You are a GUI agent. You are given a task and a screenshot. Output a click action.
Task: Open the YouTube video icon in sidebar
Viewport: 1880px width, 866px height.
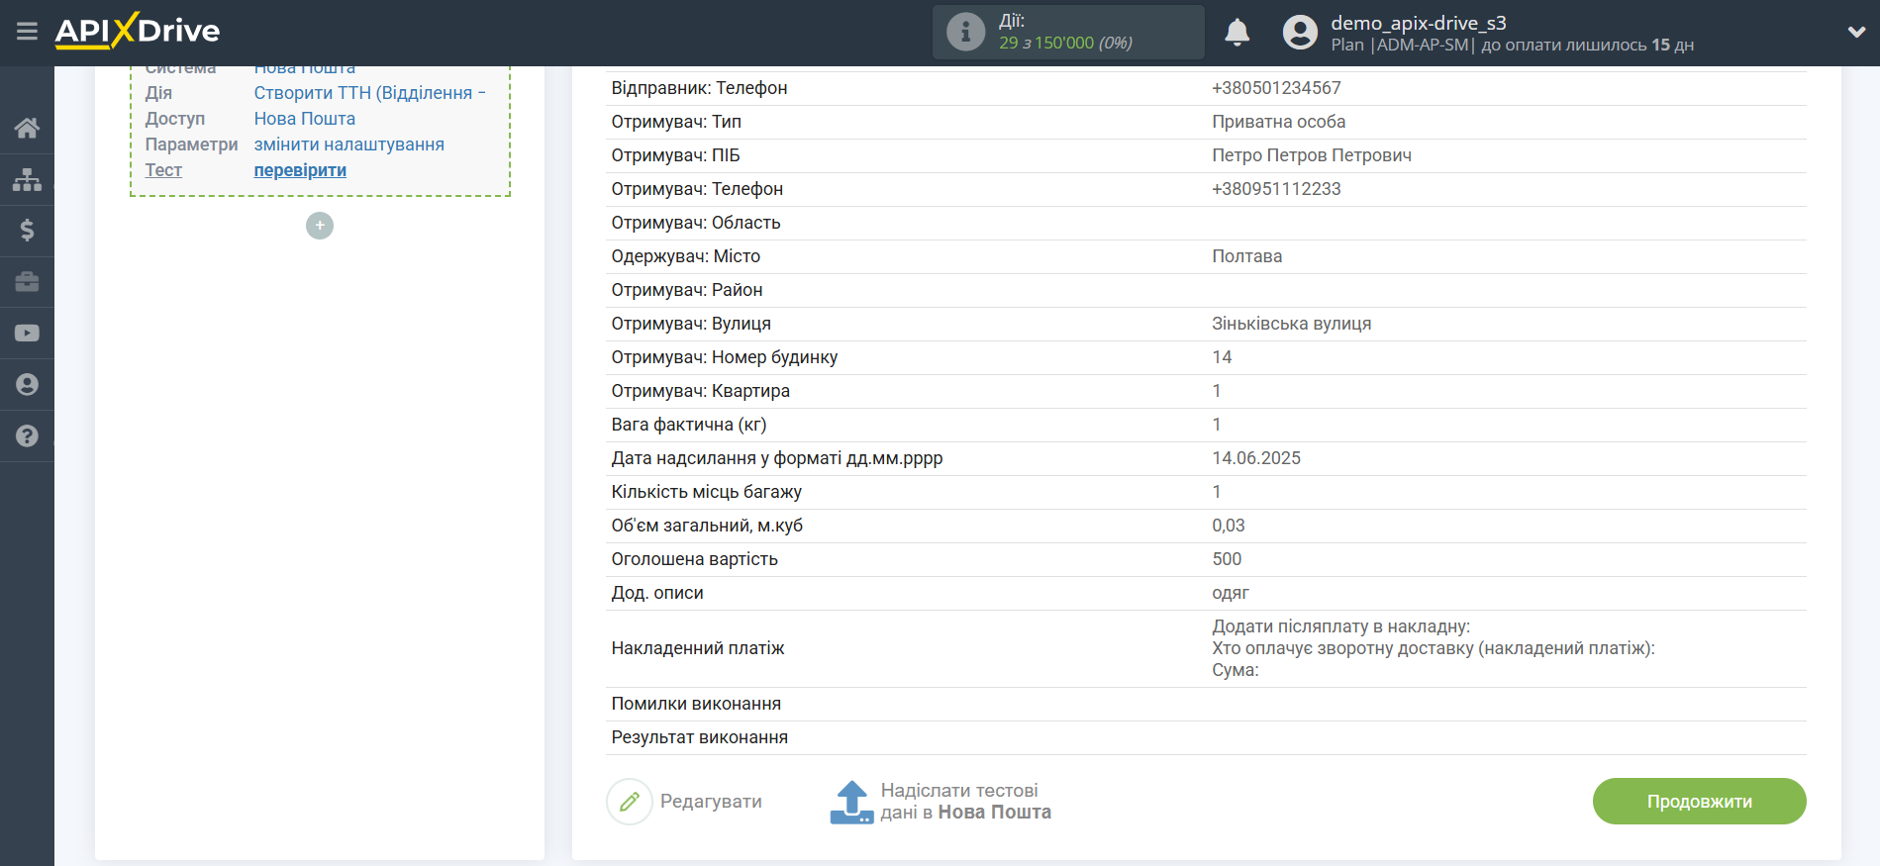[x=27, y=334]
